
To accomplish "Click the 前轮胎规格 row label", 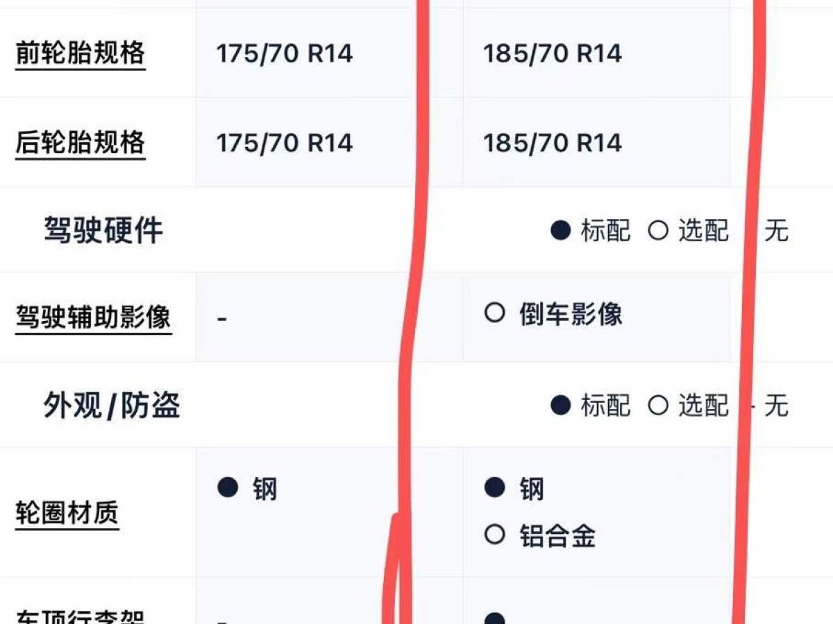I will 80,53.
